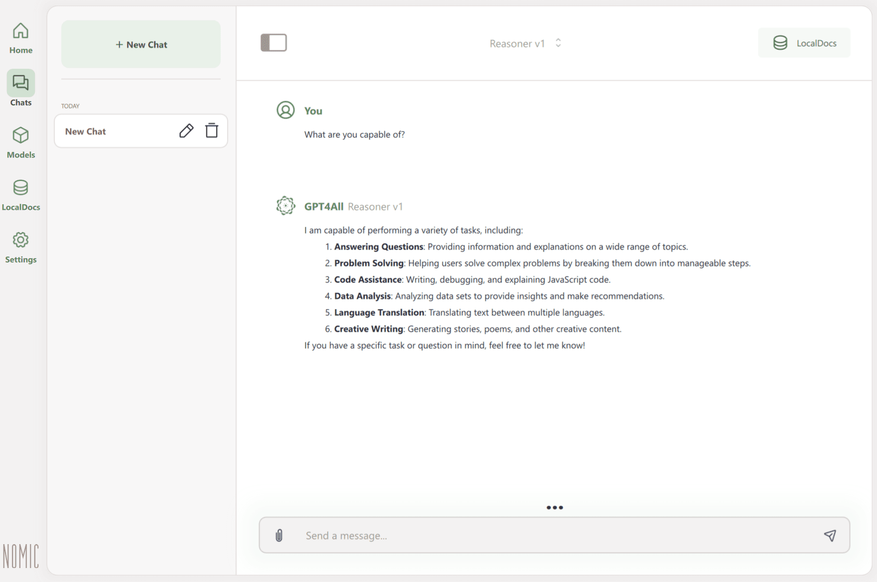Expand the model selector chevrons

point(558,43)
